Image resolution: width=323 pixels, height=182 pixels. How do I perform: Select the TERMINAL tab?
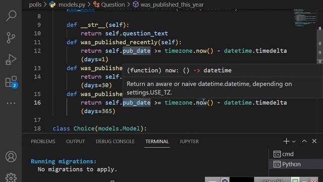click(x=157, y=142)
